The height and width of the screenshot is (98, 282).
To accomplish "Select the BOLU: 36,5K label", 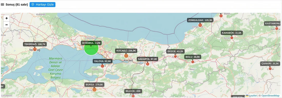I will click(x=193, y=57).
